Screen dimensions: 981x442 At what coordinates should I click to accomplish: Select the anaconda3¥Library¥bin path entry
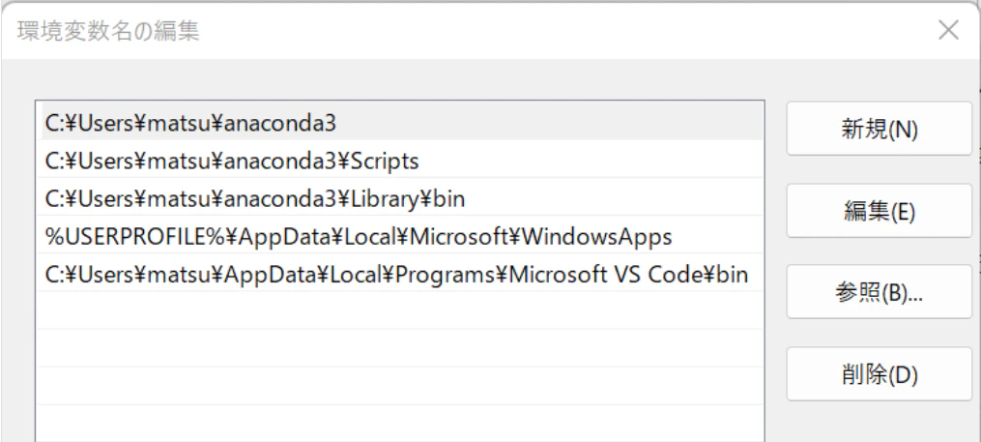399,199
